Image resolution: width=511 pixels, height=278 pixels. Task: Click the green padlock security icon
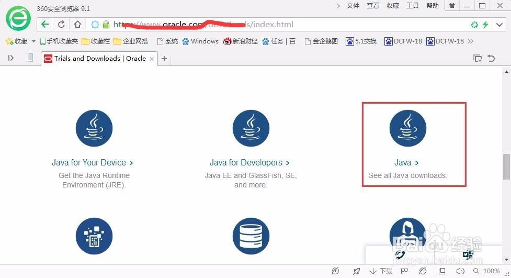point(106,25)
